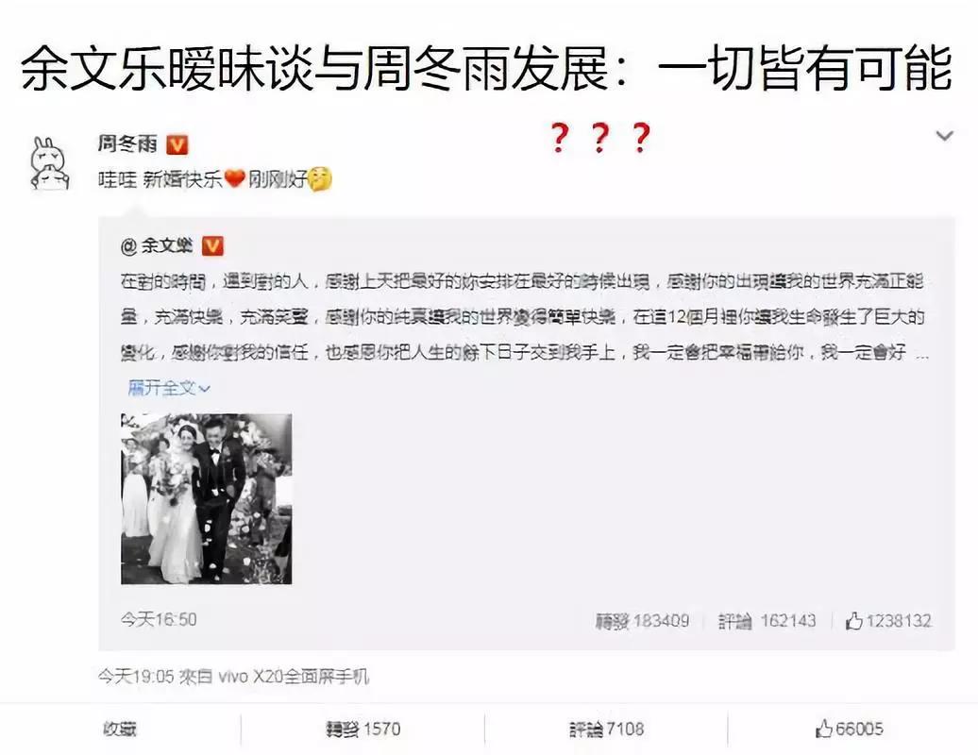Screen dimensions: 978x755
Task: Open the vivo X20全面屏手机 source link
Action: point(294,676)
